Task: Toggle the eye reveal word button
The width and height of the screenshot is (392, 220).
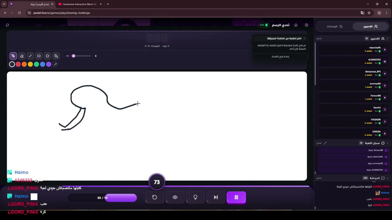Action: pyautogui.click(x=175, y=197)
